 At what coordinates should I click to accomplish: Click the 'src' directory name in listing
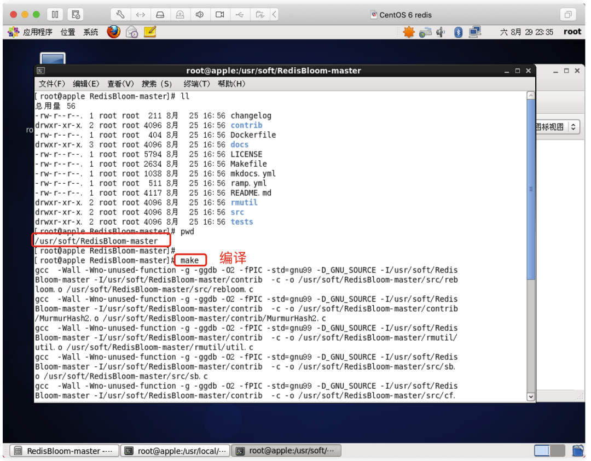(237, 212)
